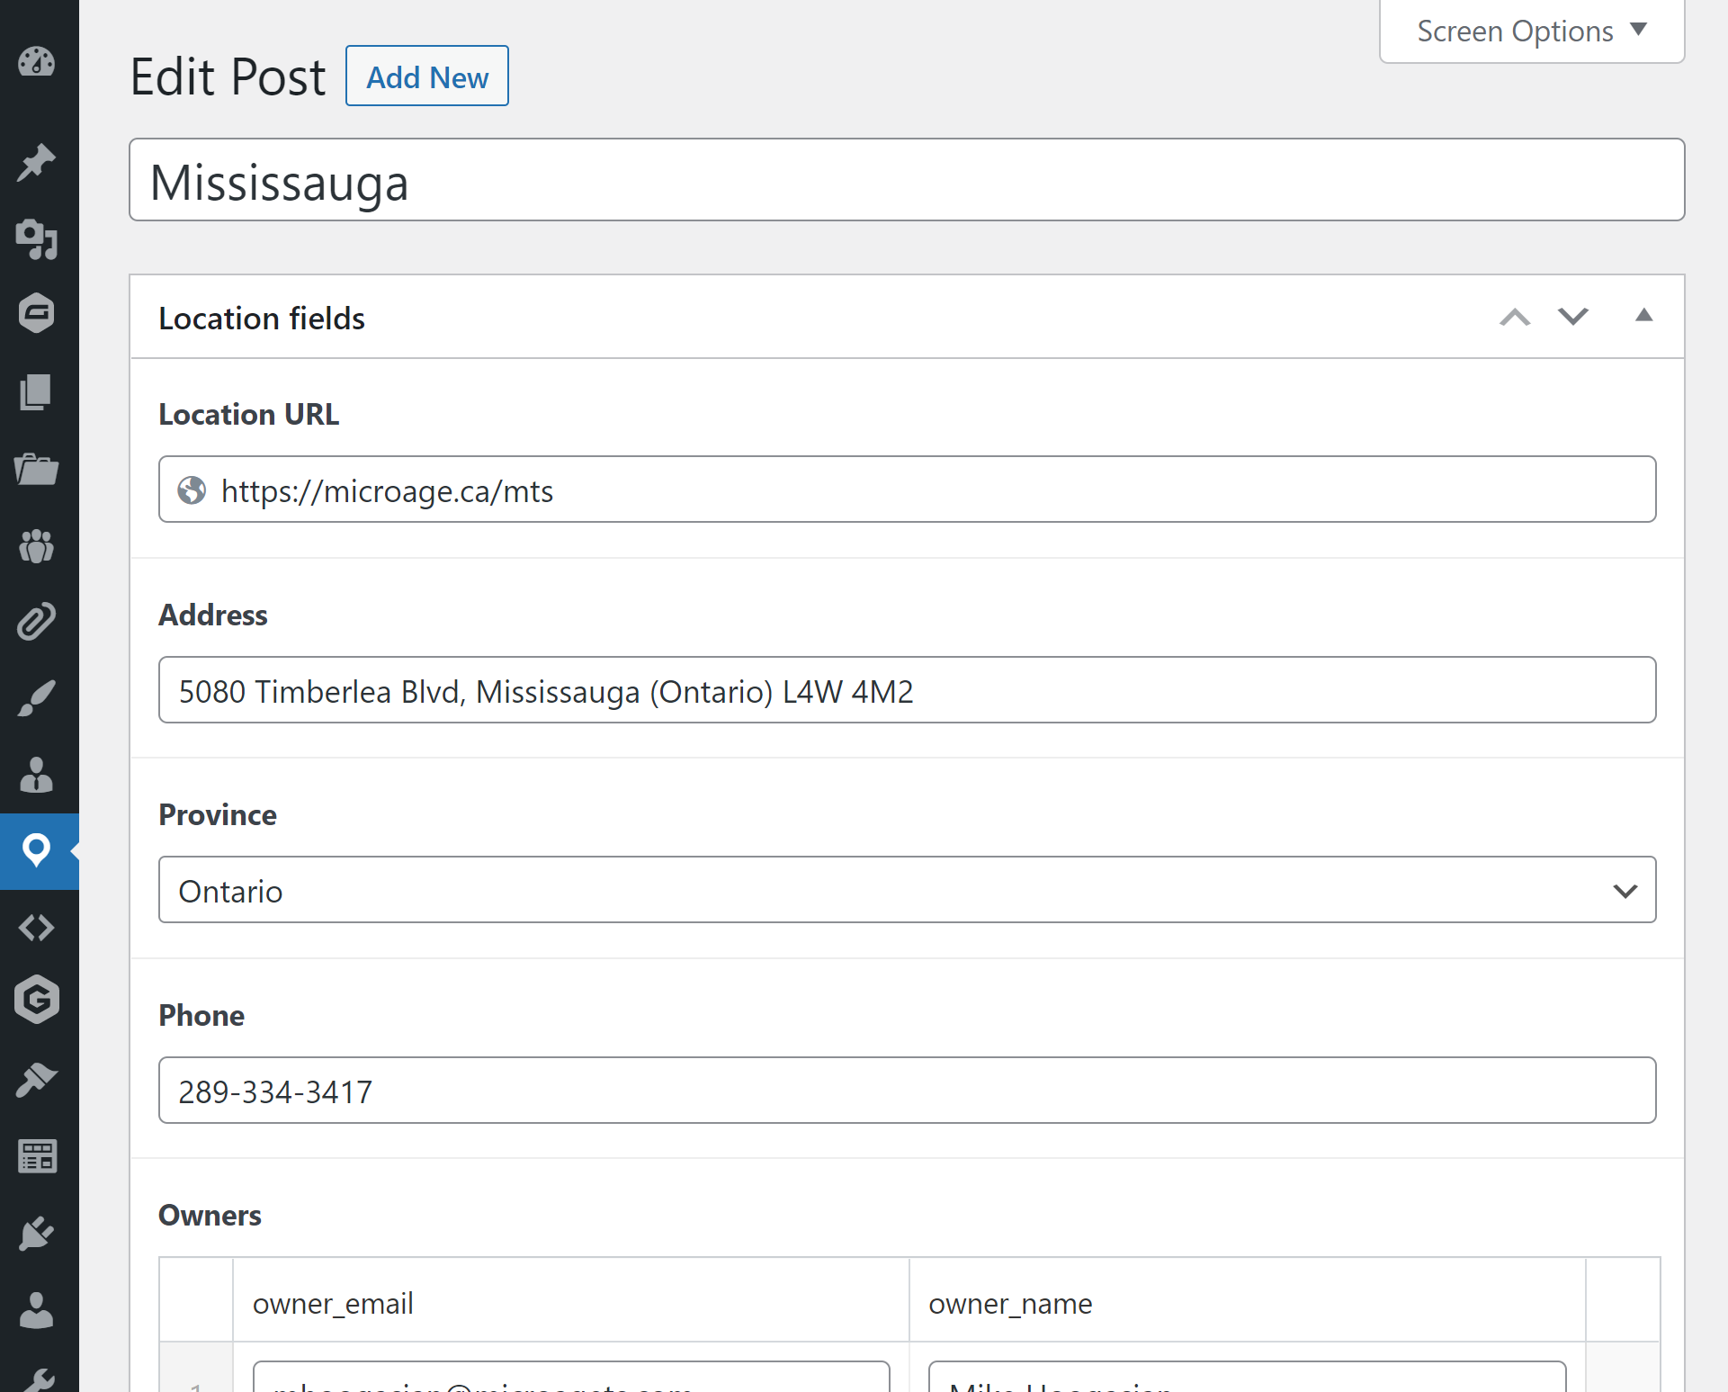The image size is (1728, 1392).
Task: Click the Mississauga title field
Action: [x=906, y=180]
